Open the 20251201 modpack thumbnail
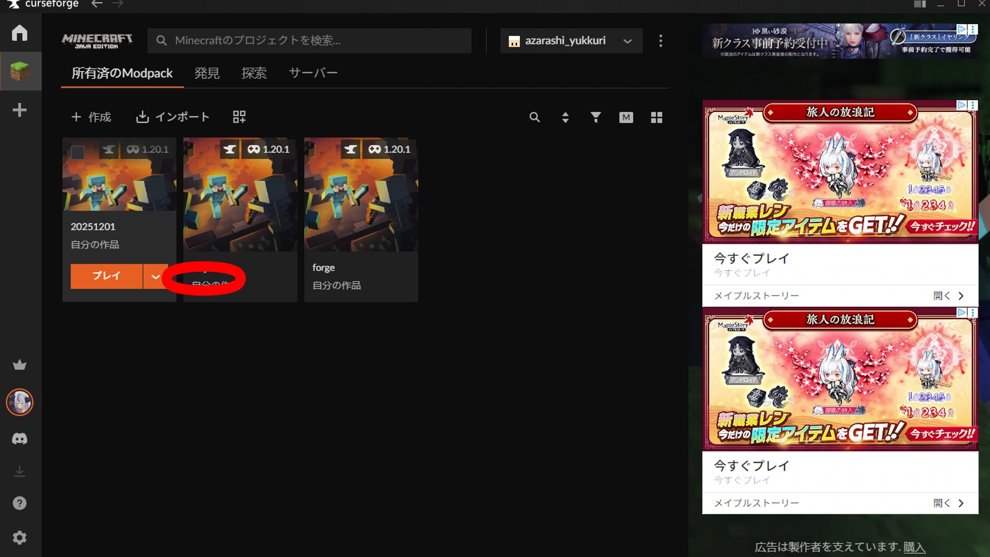The image size is (990, 557). point(119,174)
